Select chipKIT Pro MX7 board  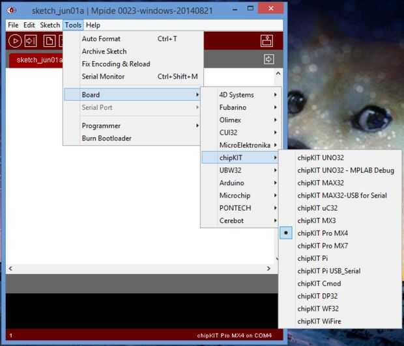(340, 246)
